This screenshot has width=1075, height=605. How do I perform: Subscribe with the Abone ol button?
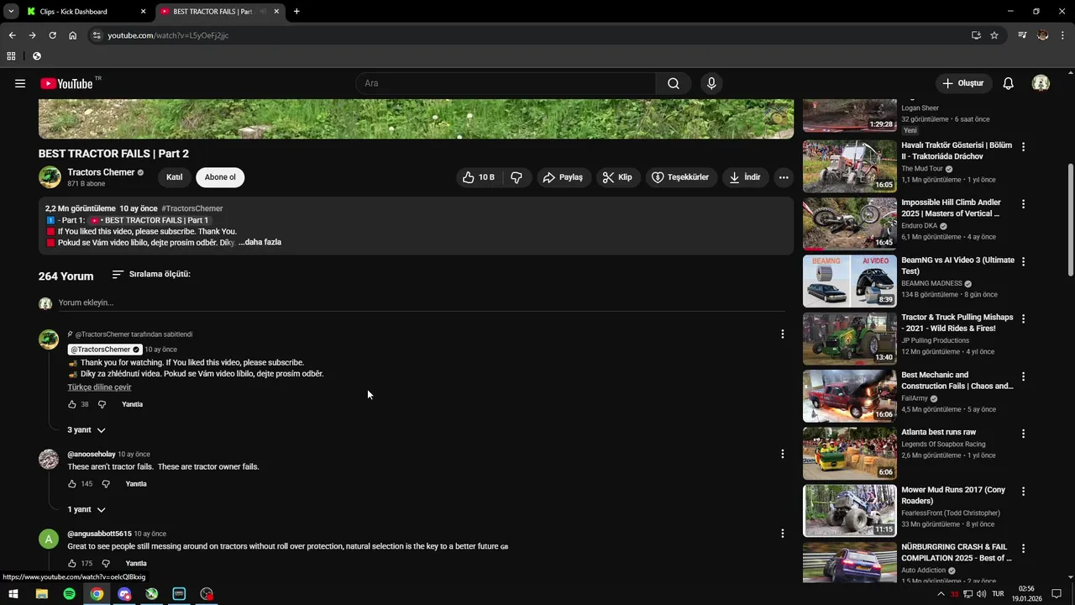pos(220,177)
